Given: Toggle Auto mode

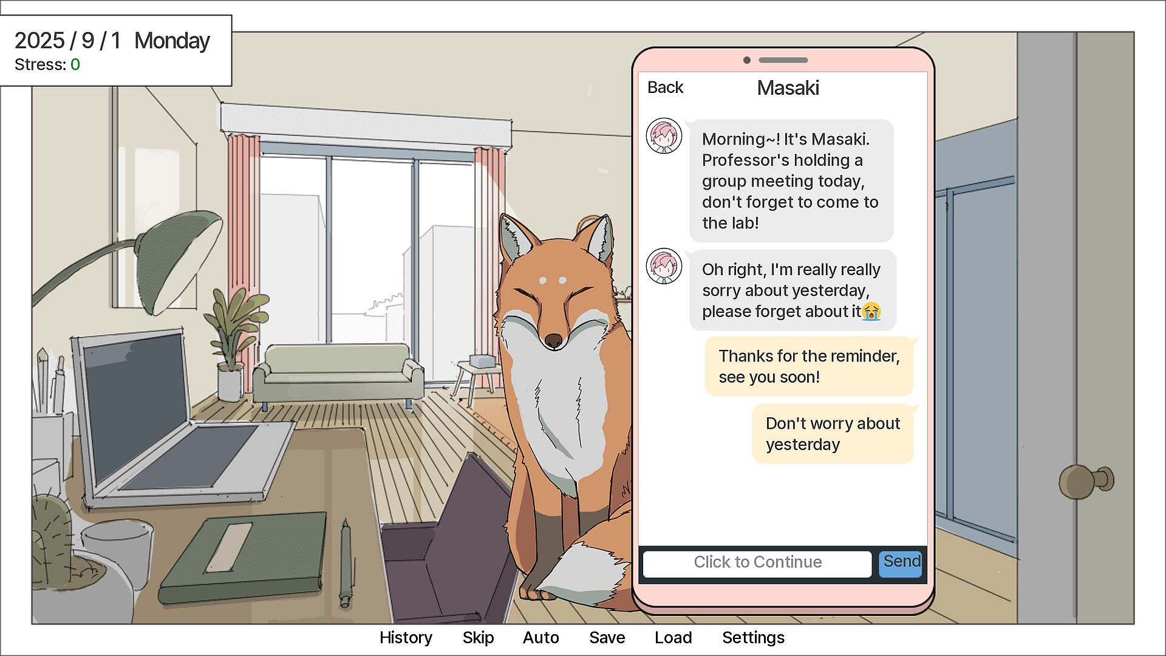Looking at the screenshot, I should 540,637.
